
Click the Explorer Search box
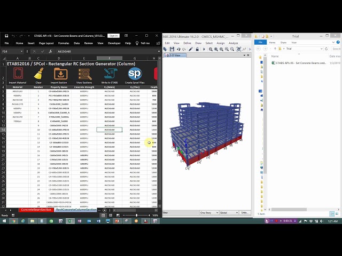pyautogui.click(x=336, y=49)
